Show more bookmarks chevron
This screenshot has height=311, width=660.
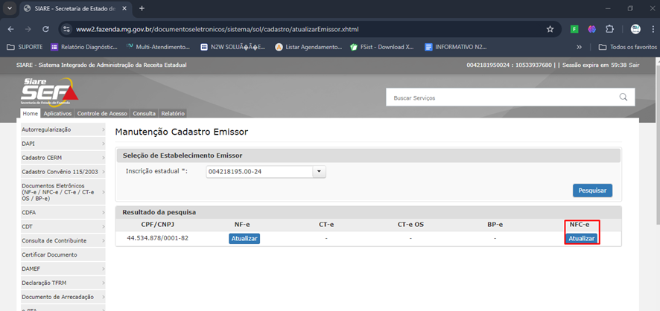(x=580, y=47)
